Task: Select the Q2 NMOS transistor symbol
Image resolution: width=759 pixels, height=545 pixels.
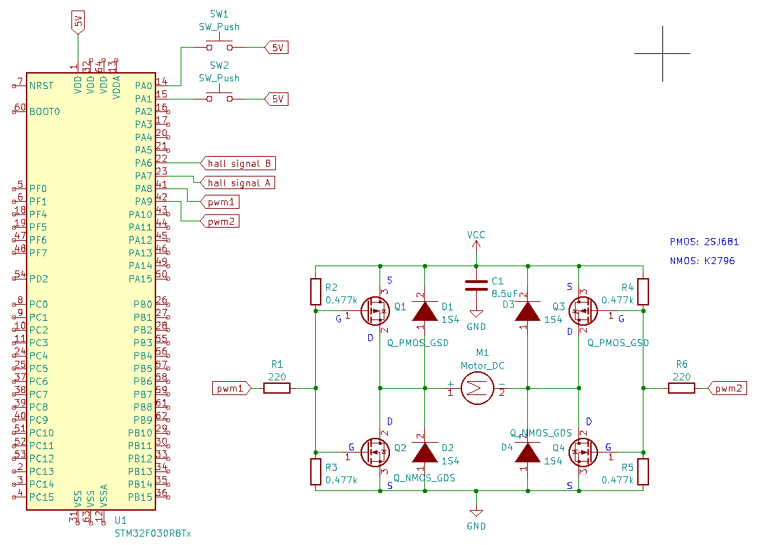Action: pyautogui.click(x=375, y=452)
